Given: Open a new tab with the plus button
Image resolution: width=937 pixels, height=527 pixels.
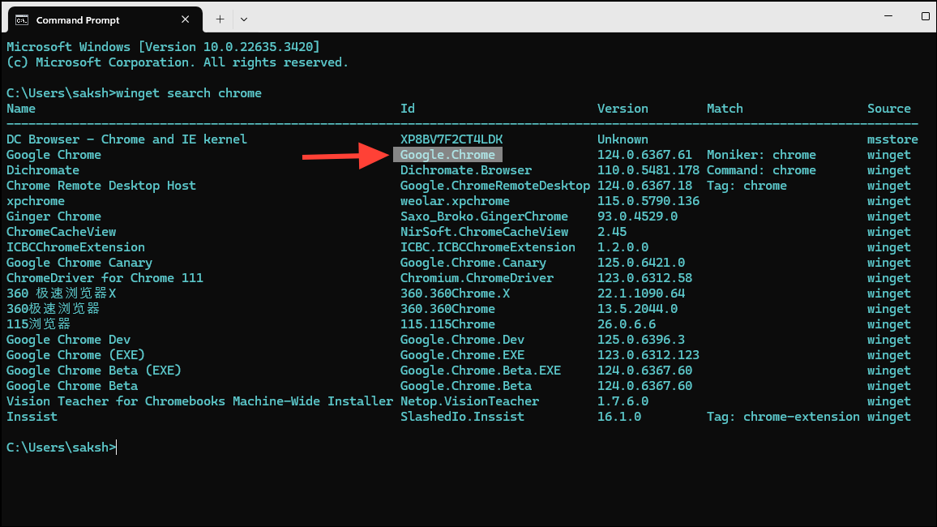Looking at the screenshot, I should tap(220, 19).
